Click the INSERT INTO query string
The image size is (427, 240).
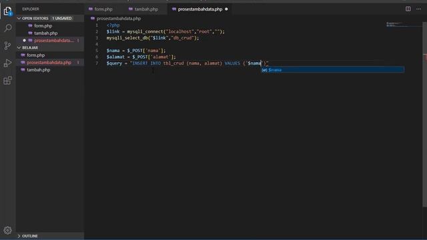pyautogui.click(x=199, y=63)
